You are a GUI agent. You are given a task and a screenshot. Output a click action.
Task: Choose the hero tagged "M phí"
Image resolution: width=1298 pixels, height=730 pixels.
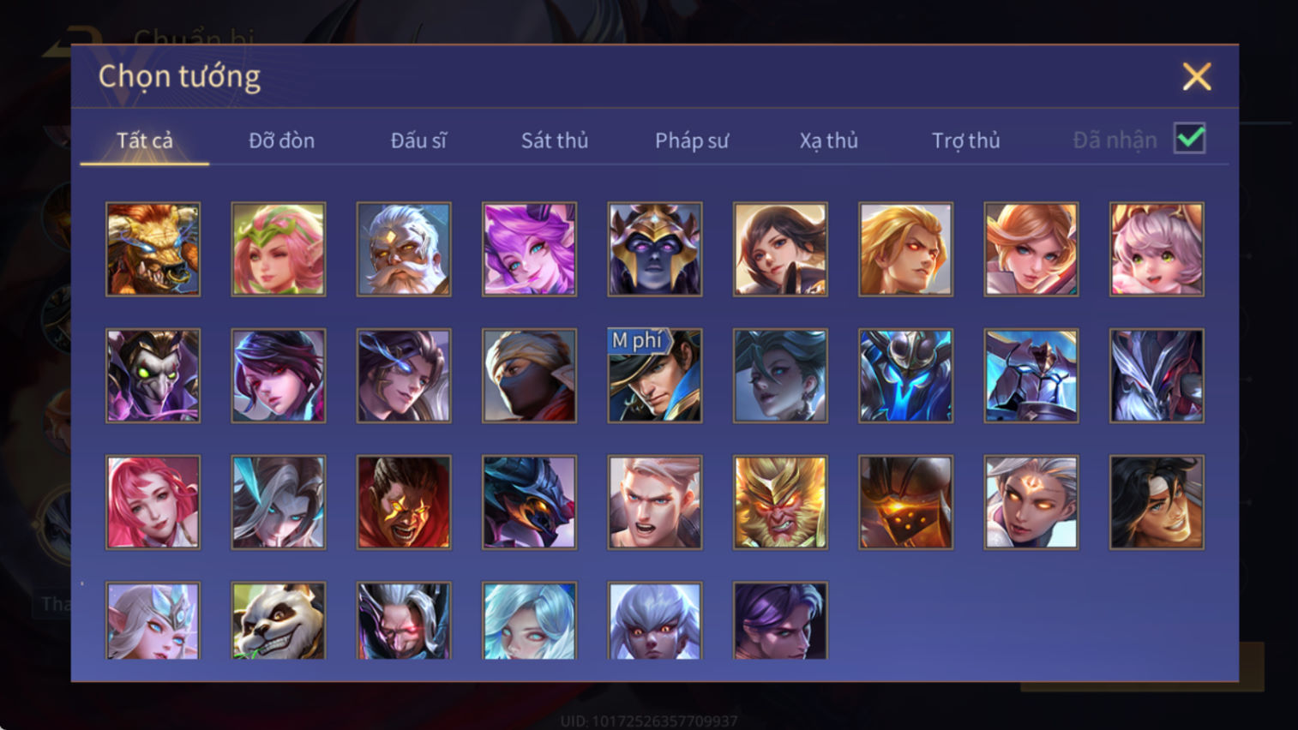pos(655,375)
